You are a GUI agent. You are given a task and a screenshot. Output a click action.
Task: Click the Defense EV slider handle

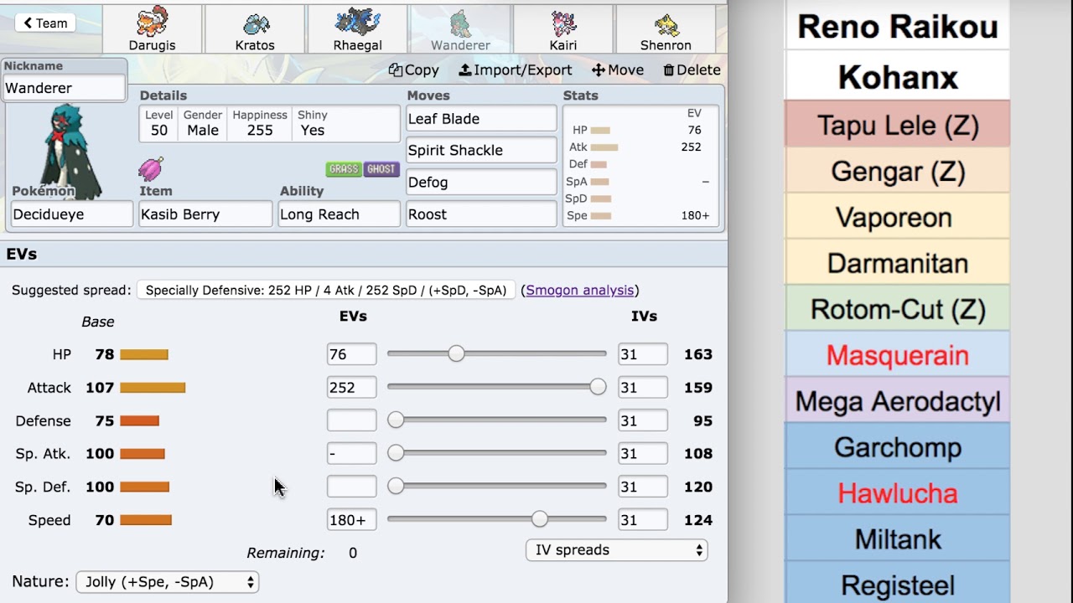point(396,420)
